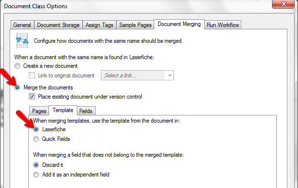Select Create a new document option
The width and height of the screenshot is (298, 188).
click(17, 66)
